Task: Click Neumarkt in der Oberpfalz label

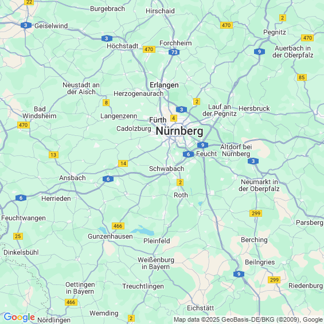Action: [x=259, y=185]
